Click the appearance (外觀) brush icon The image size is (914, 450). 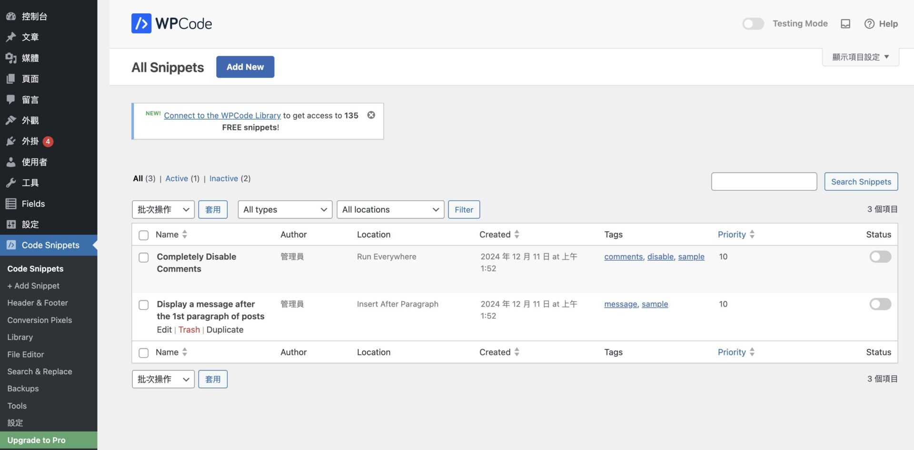pyautogui.click(x=11, y=120)
